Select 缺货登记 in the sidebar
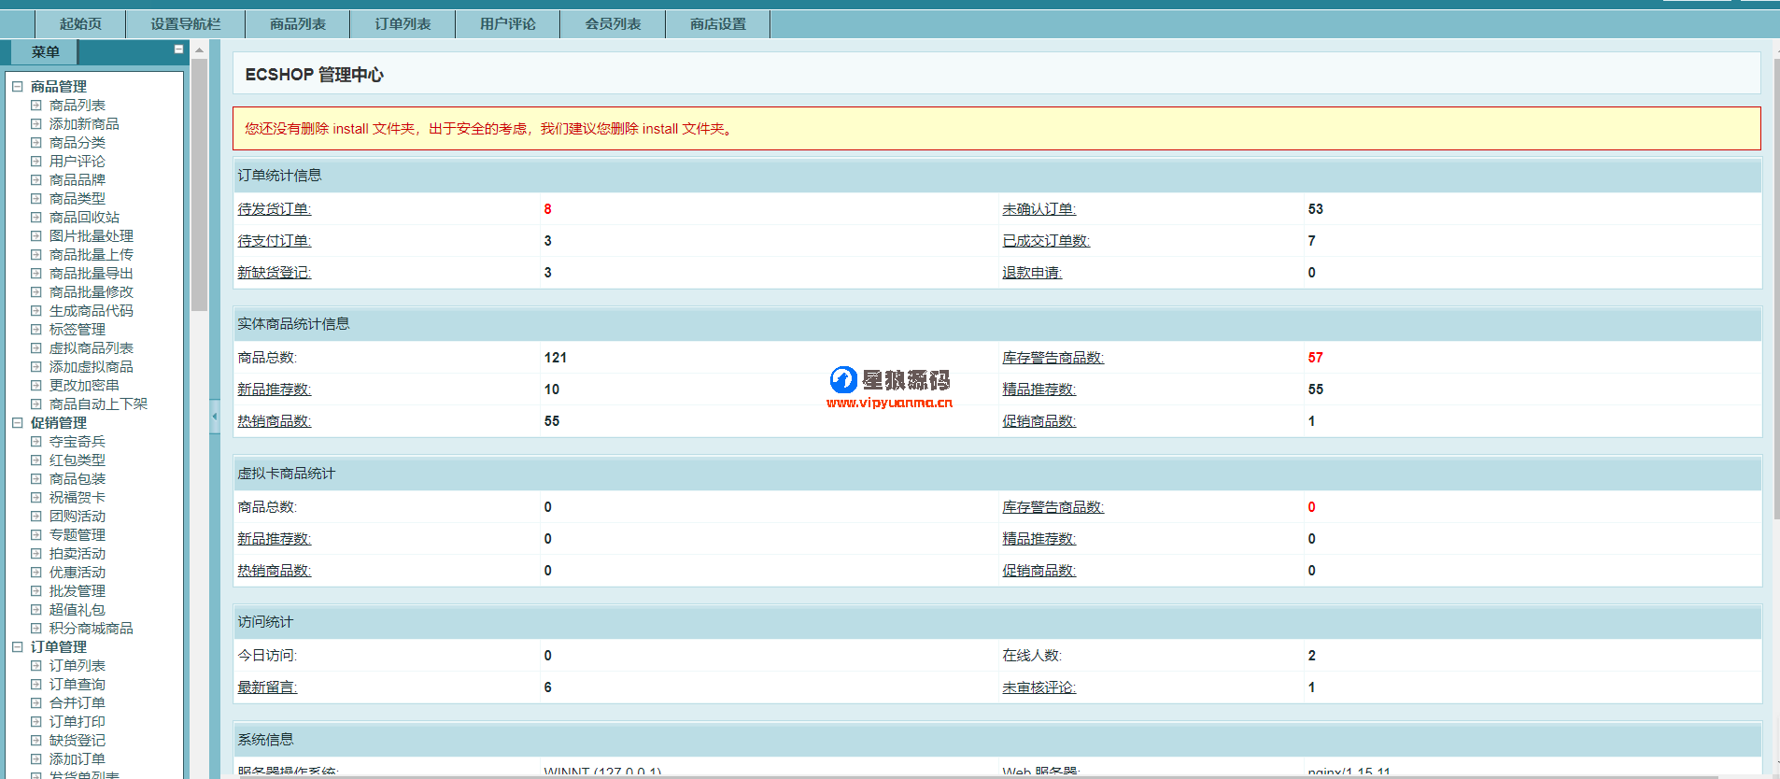1780x779 pixels. point(78,740)
